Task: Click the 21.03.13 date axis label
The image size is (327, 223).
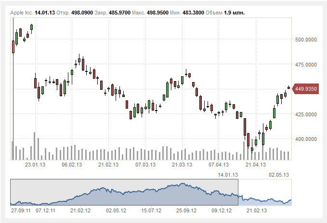Action: pos(182,165)
